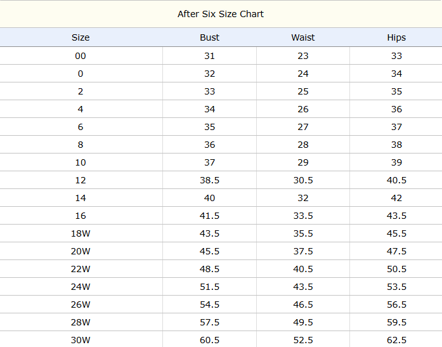The image size is (442, 347).
Task: Click hips value 43.5 in the size 16 row
Action: [x=396, y=216]
